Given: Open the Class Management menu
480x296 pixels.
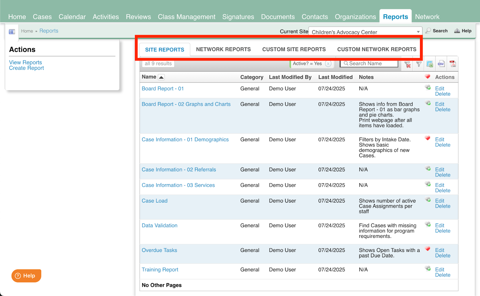Looking at the screenshot, I should click(x=187, y=17).
